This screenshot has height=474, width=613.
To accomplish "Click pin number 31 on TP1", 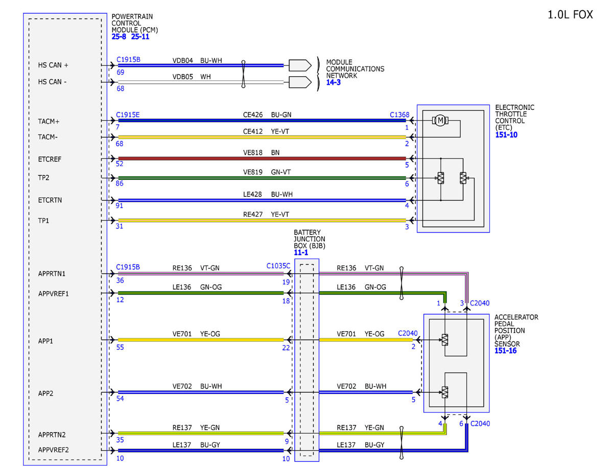I will click(x=120, y=227).
